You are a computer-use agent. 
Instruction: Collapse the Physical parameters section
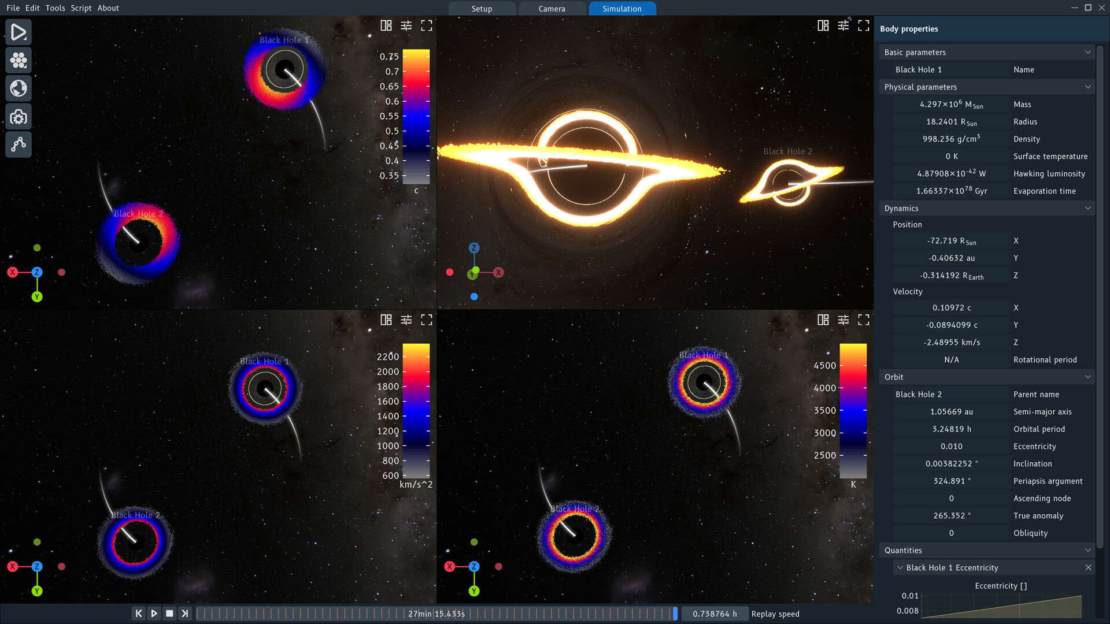pyautogui.click(x=1088, y=87)
